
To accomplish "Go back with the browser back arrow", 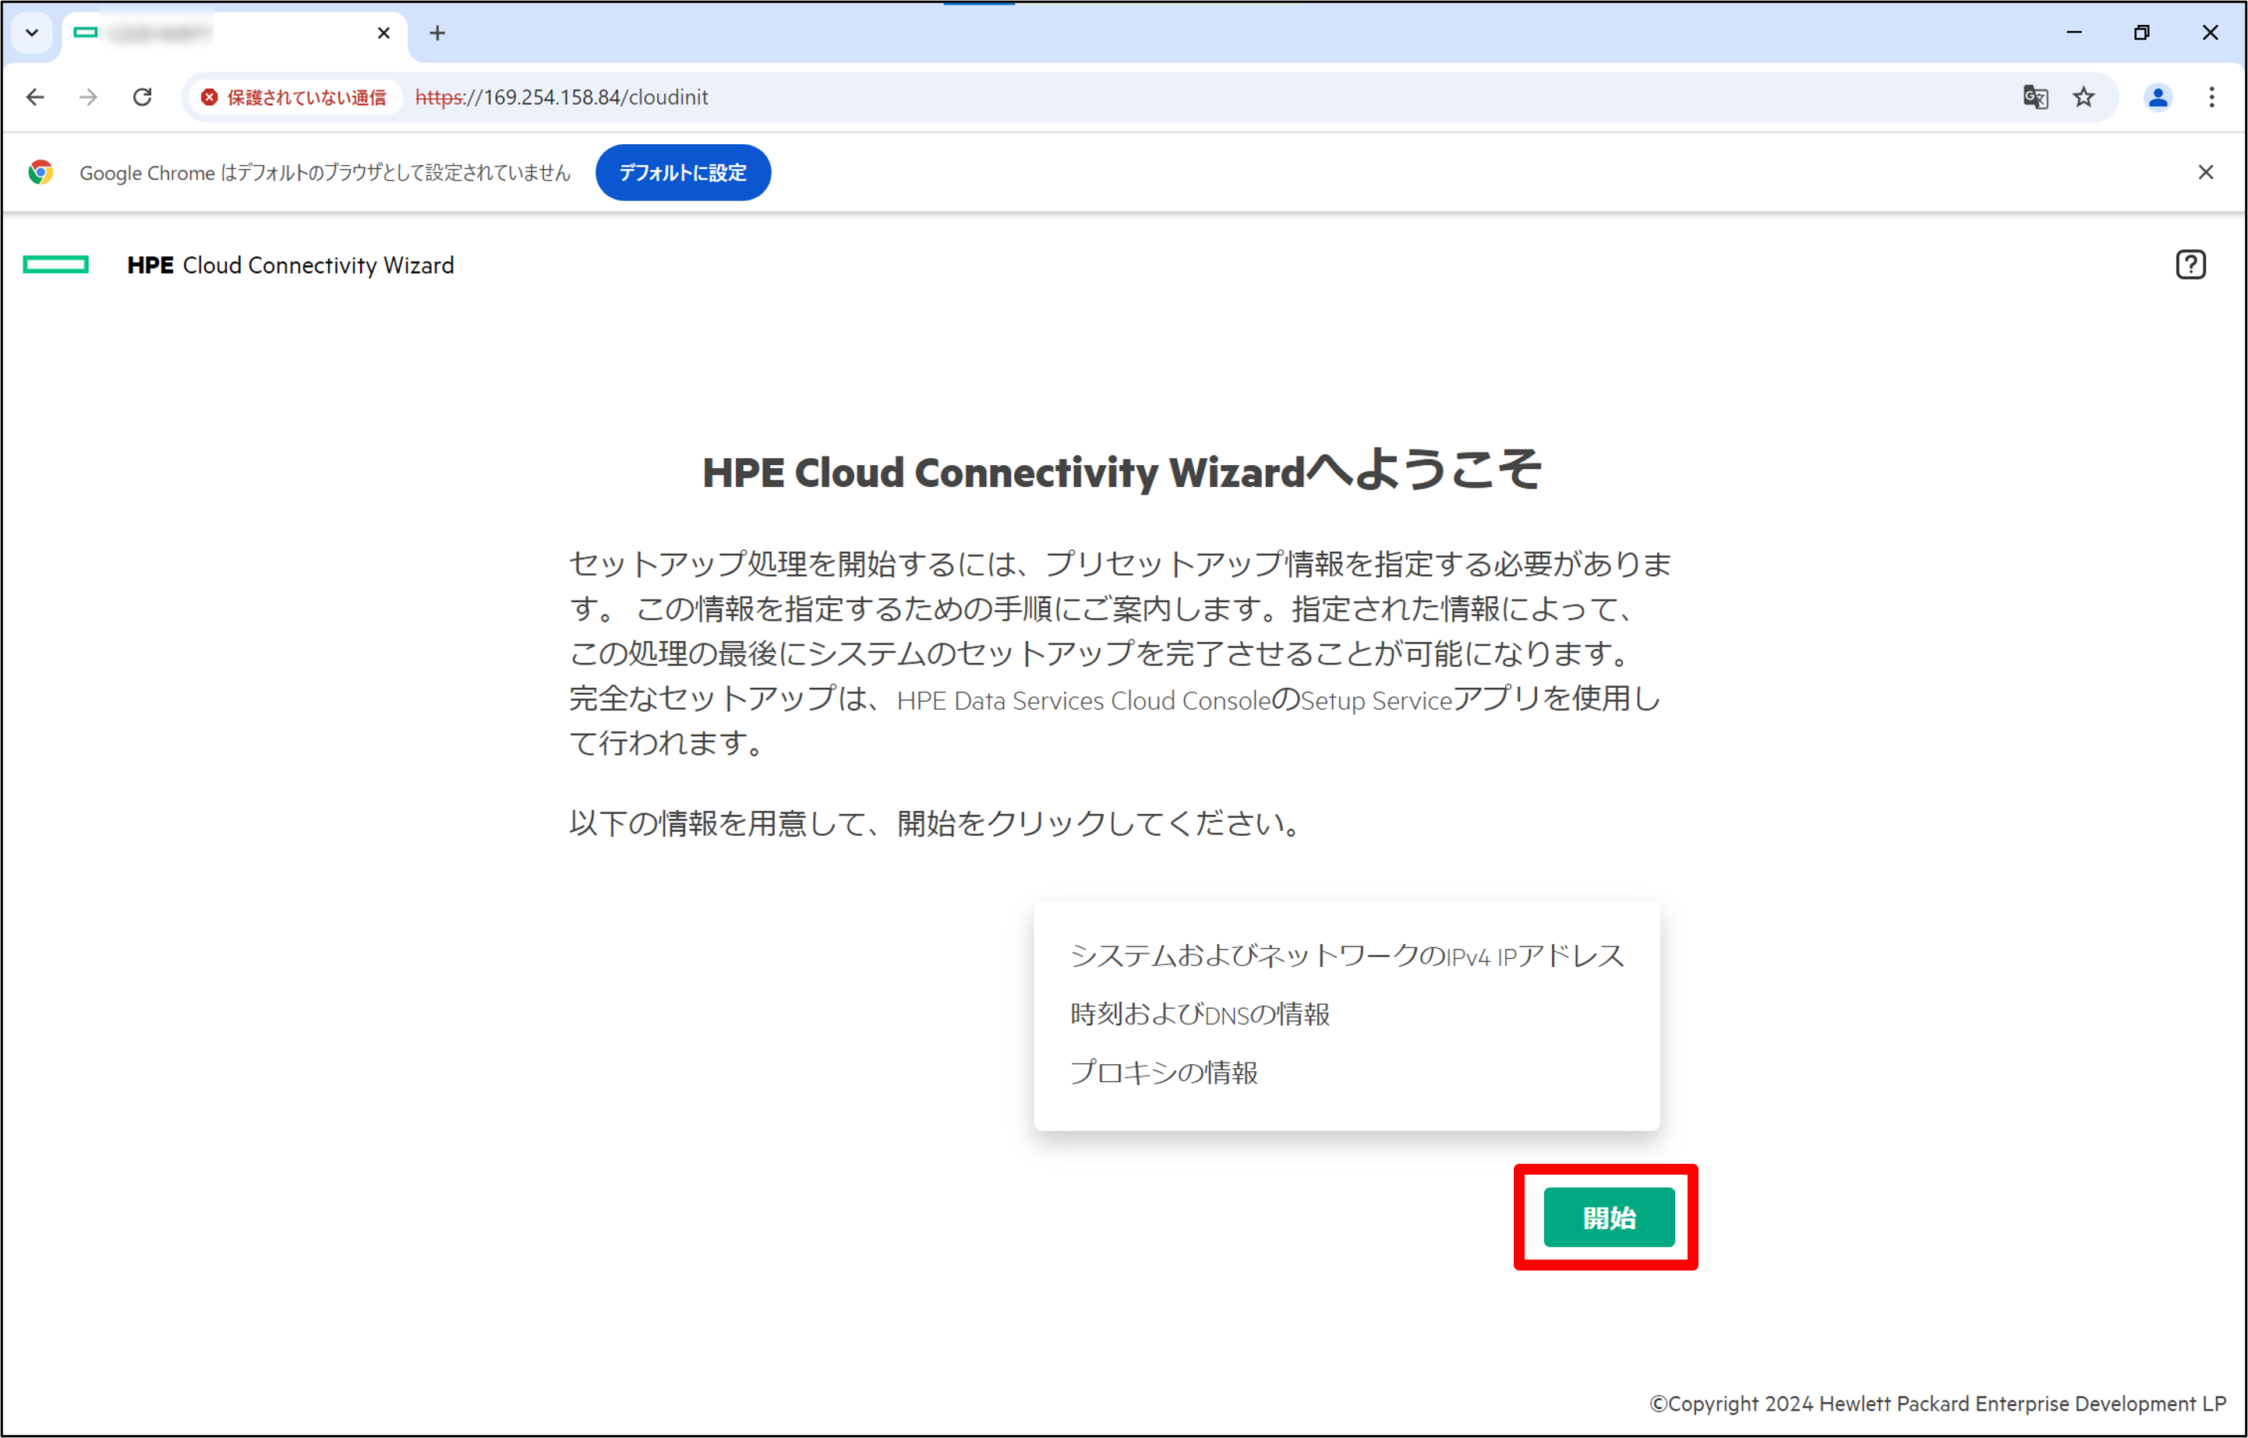I will [36, 97].
